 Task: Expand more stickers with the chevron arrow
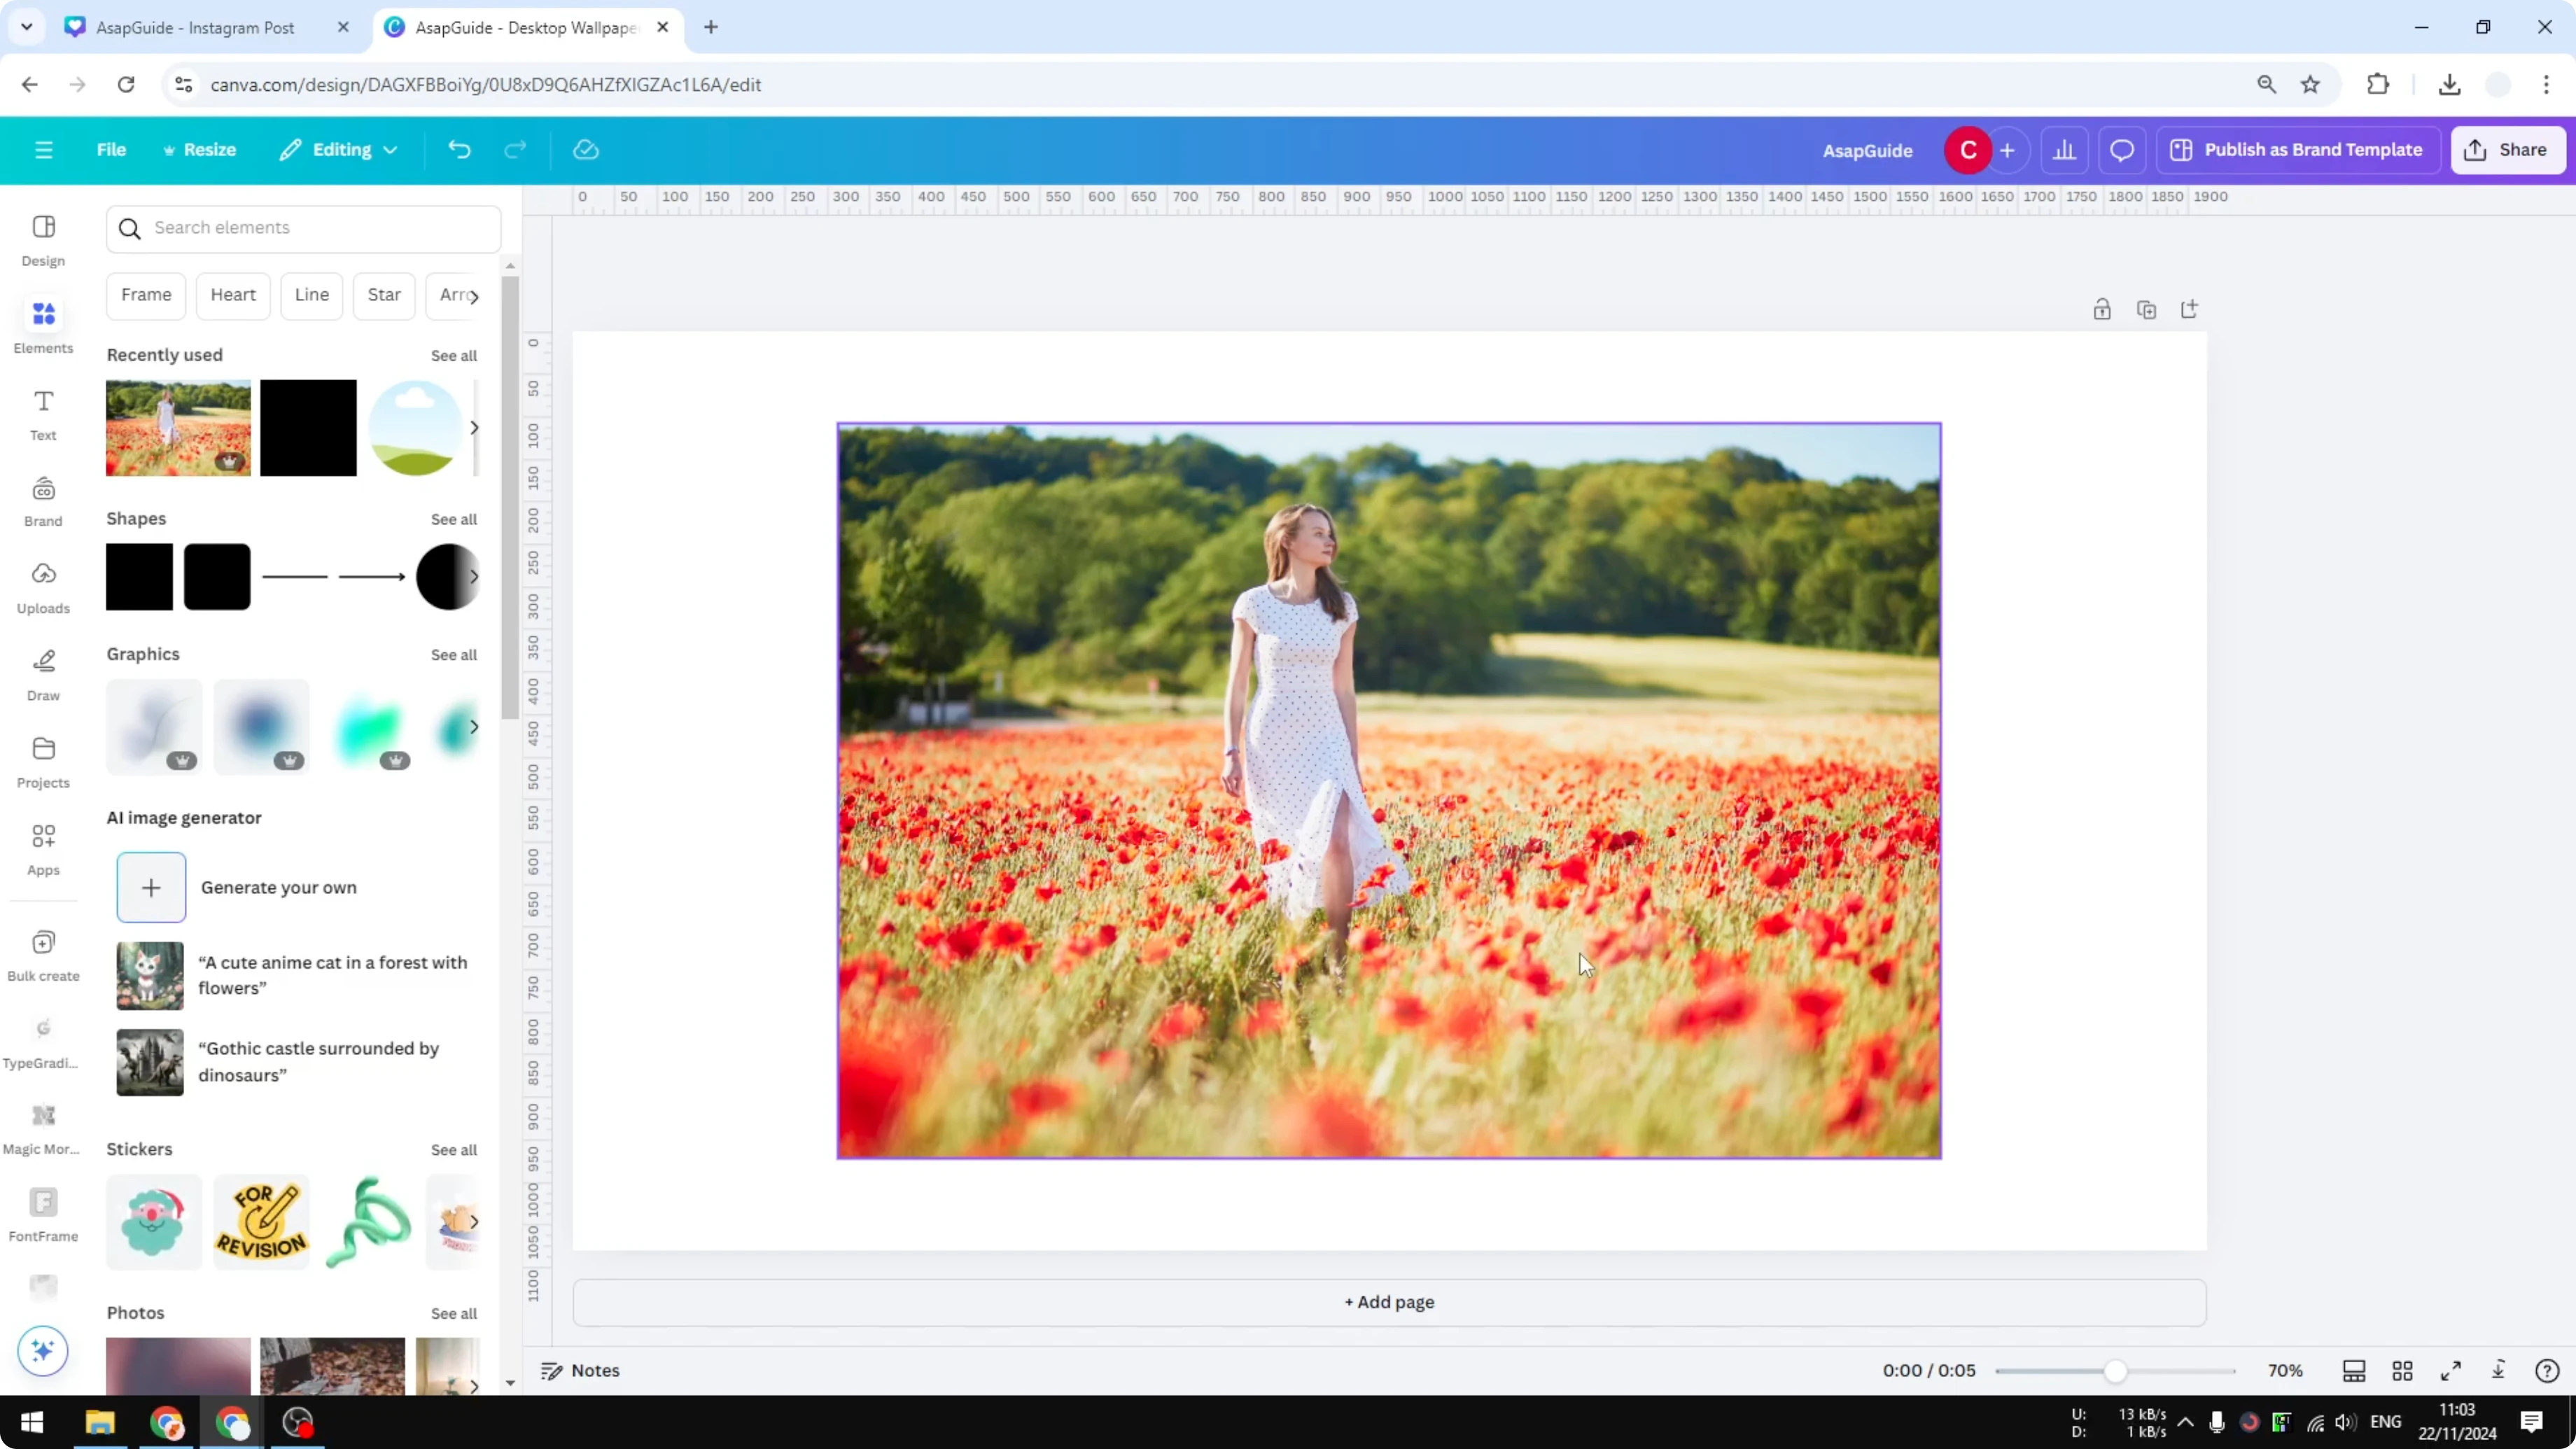point(474,1221)
